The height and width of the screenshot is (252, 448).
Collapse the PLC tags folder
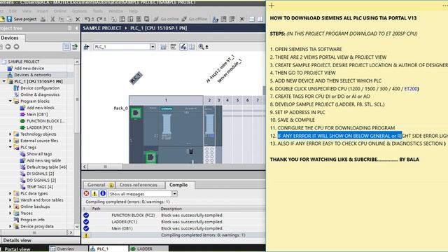coord(10,147)
